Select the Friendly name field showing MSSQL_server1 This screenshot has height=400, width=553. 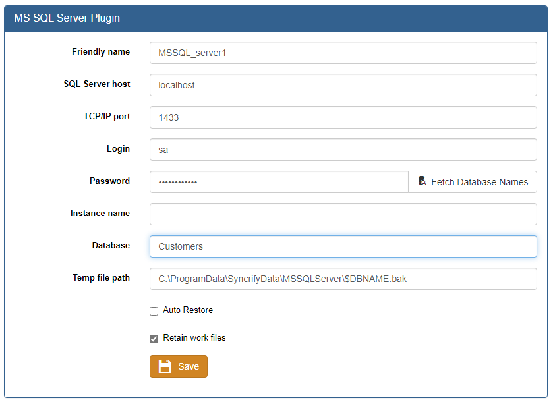click(x=343, y=53)
